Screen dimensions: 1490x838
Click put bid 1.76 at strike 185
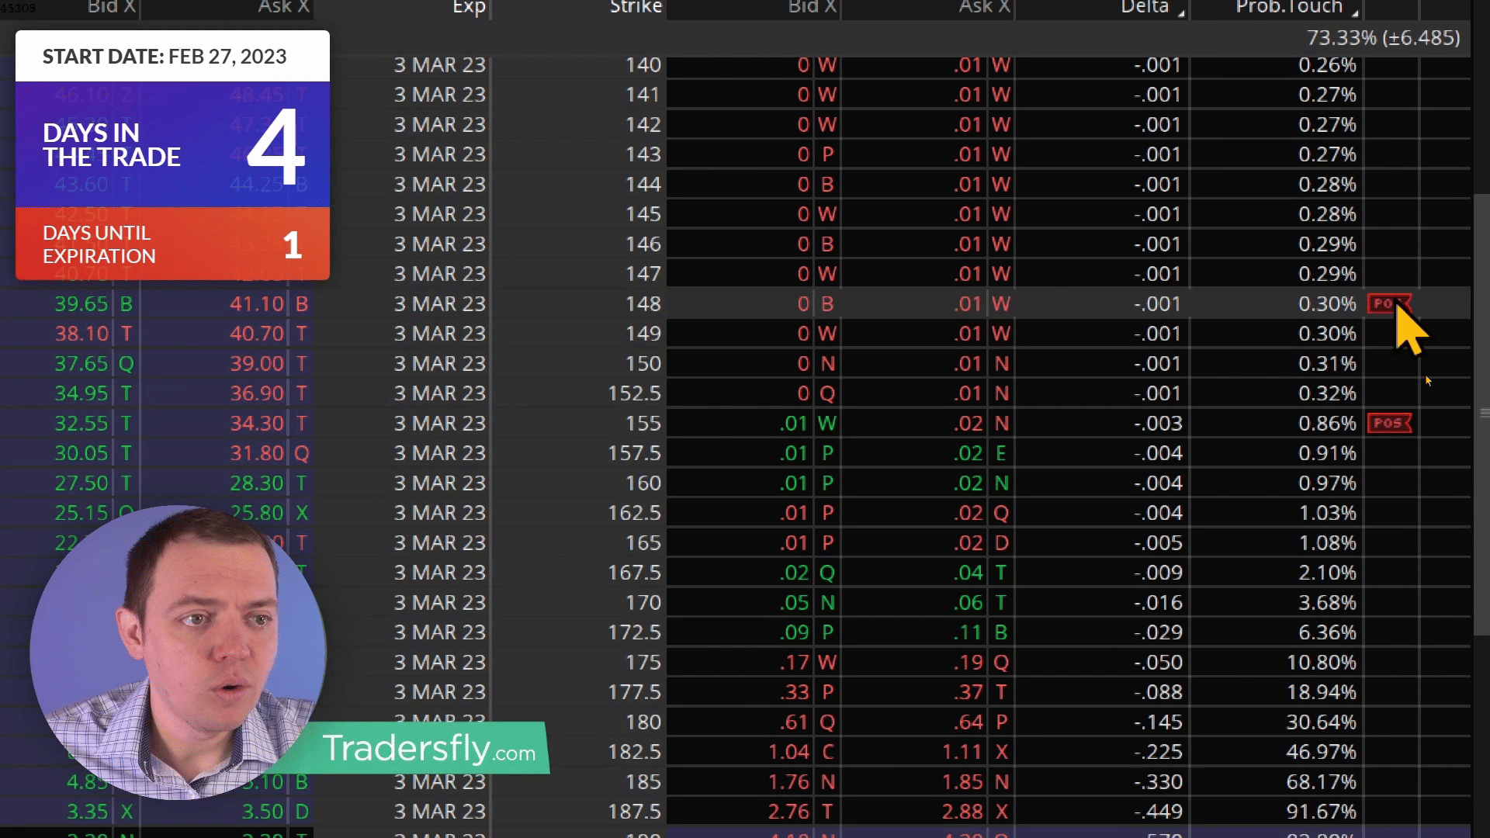pos(788,782)
